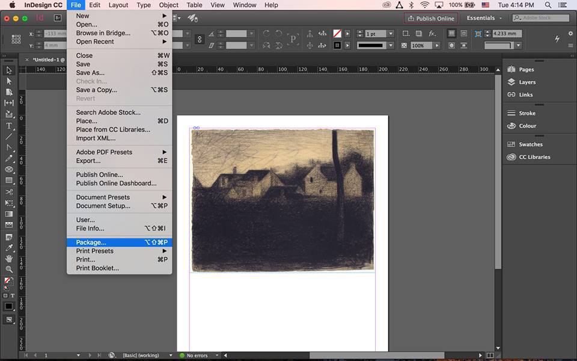Select the Free Transform tool
This screenshot has height=361, width=577.
pyautogui.click(x=9, y=203)
